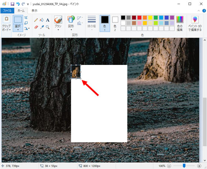Open the Brushes dropdown
Screen dimensions: 207x169
tap(58, 30)
